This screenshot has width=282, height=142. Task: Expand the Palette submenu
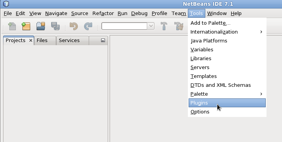(x=227, y=94)
